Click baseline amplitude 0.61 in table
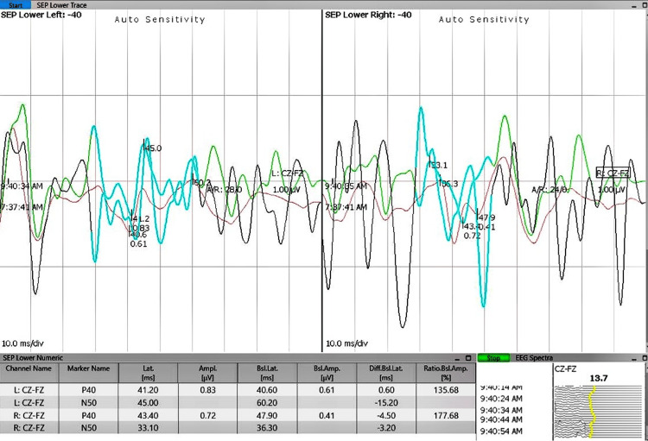Viewport: 648px width, 441px height. pyautogui.click(x=327, y=390)
